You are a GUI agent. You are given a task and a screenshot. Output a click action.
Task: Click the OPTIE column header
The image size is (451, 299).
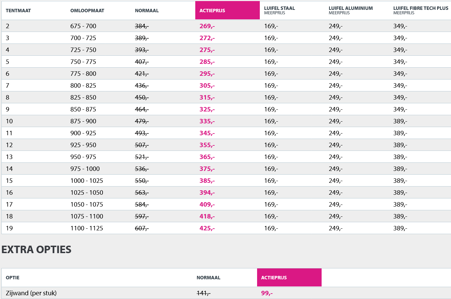coord(13,278)
